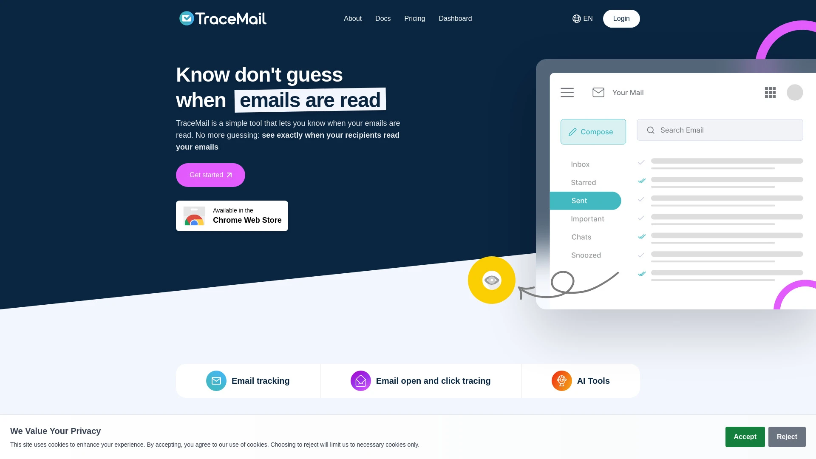Screen dimensions: 816x459
Task: Select the Important folder item
Action: pyautogui.click(x=587, y=218)
